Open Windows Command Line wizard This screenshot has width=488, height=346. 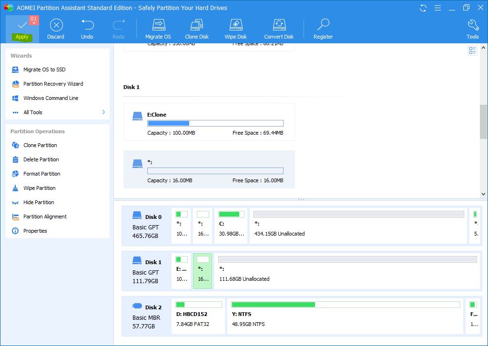51,98
